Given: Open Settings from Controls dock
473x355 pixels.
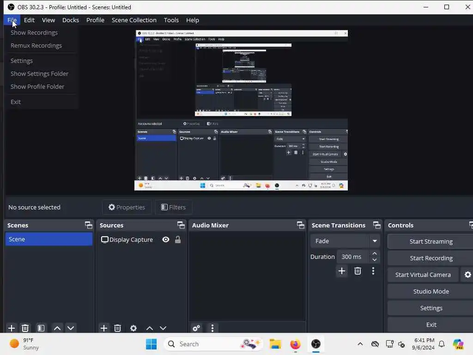Looking at the screenshot, I should coord(431,308).
